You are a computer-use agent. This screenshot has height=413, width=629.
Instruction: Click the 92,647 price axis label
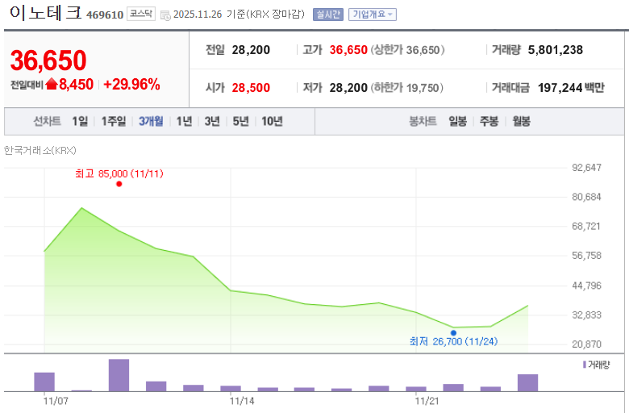pos(586,168)
